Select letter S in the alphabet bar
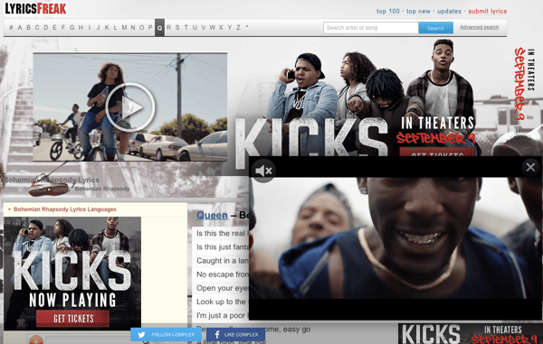The height and width of the screenshot is (344, 543). pyautogui.click(x=177, y=27)
